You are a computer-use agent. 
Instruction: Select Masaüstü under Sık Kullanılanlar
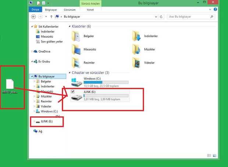click(47, 37)
